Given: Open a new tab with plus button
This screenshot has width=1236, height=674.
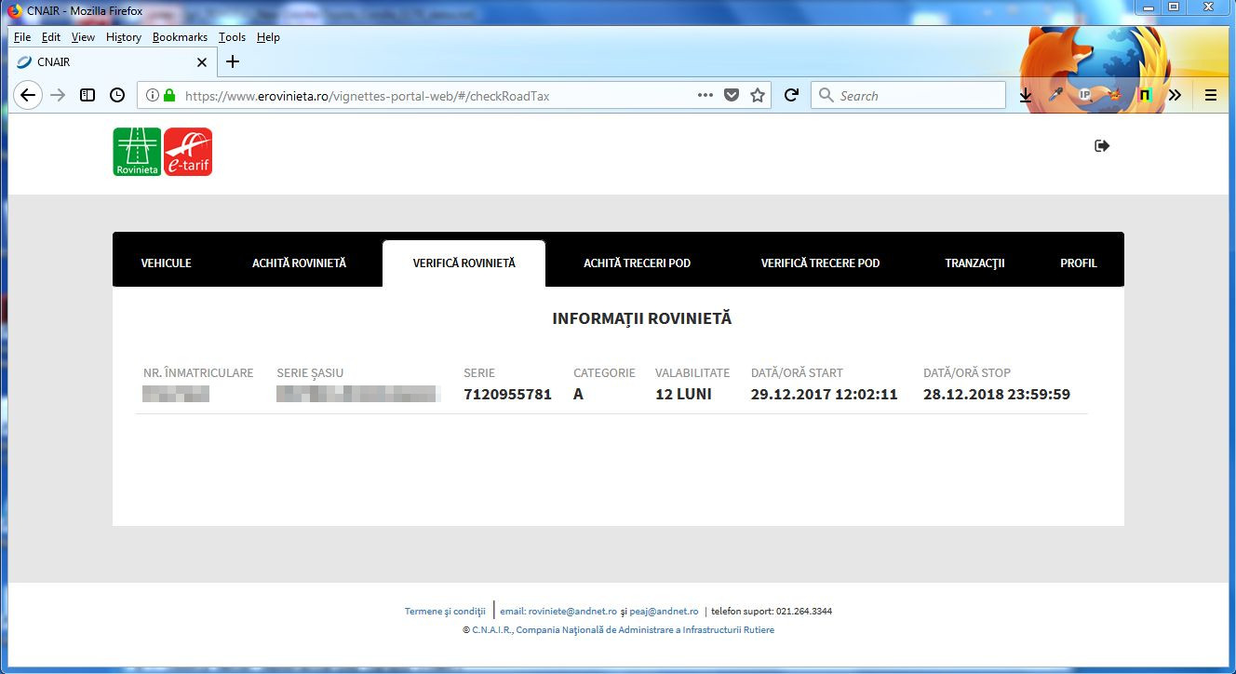Looking at the screenshot, I should [x=233, y=61].
